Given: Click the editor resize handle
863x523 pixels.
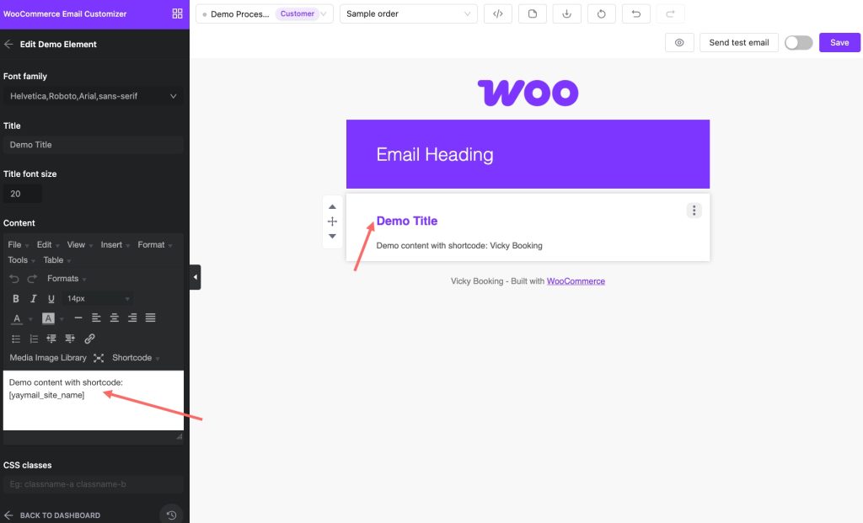Looking at the screenshot, I should (x=180, y=436).
